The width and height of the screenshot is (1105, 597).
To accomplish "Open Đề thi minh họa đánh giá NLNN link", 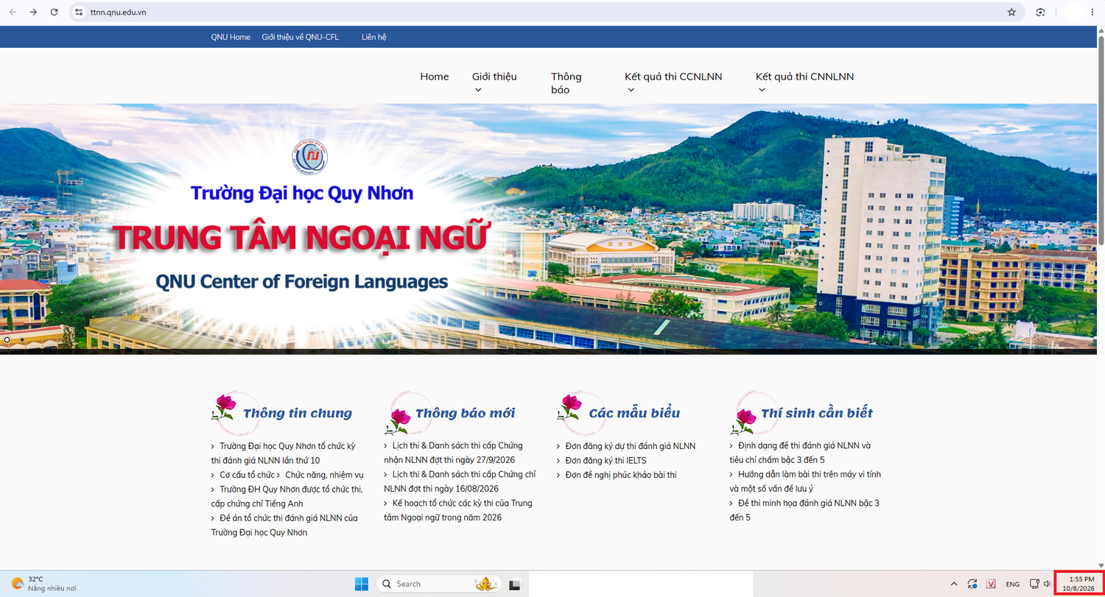I will click(x=804, y=510).
